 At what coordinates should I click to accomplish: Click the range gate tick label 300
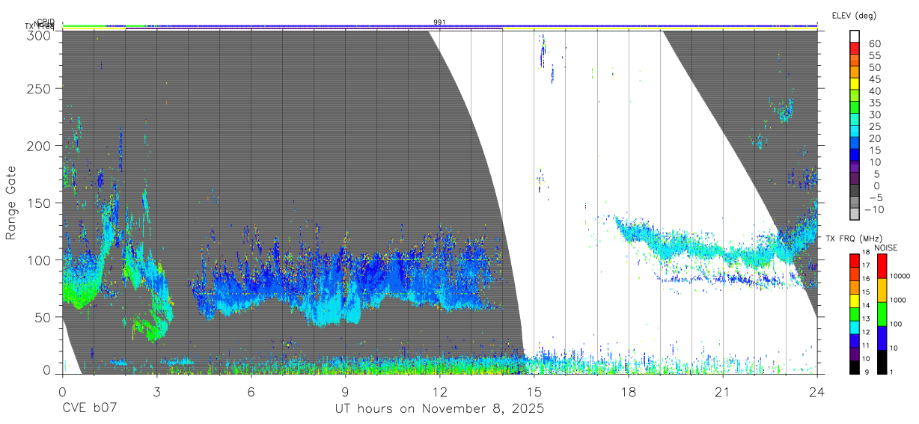tap(40, 35)
